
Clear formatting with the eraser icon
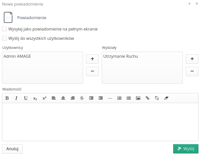[x=166, y=98]
